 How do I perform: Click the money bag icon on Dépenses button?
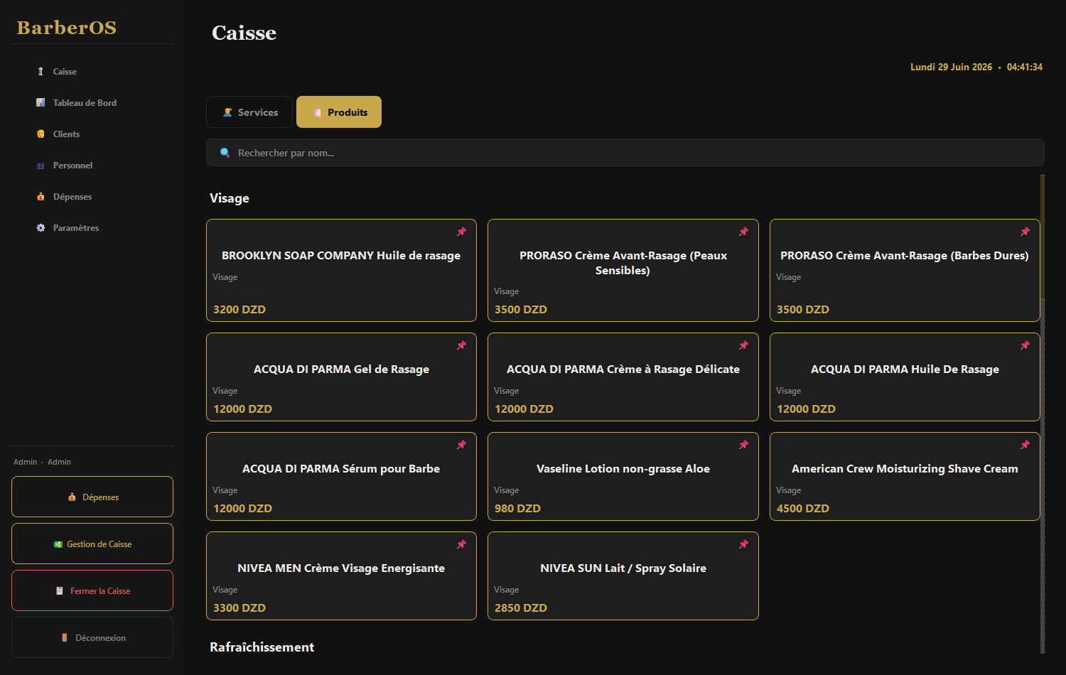(72, 497)
